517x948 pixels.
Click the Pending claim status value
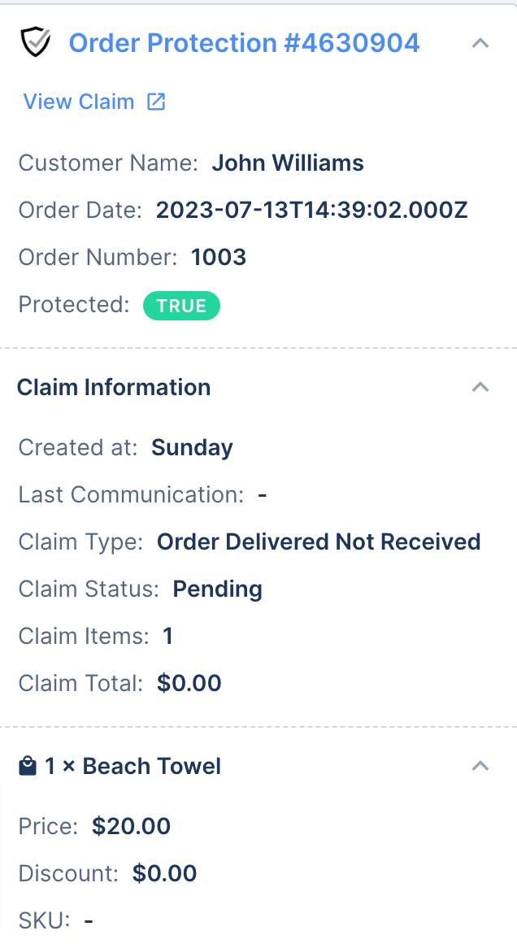coord(218,589)
